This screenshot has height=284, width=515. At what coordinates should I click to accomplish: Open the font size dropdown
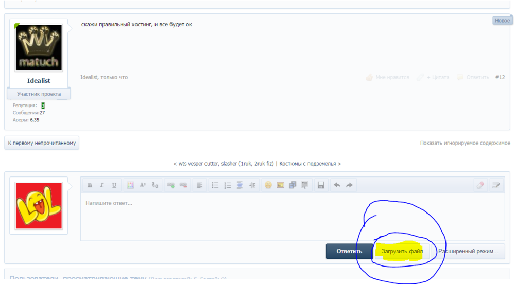[143, 185]
